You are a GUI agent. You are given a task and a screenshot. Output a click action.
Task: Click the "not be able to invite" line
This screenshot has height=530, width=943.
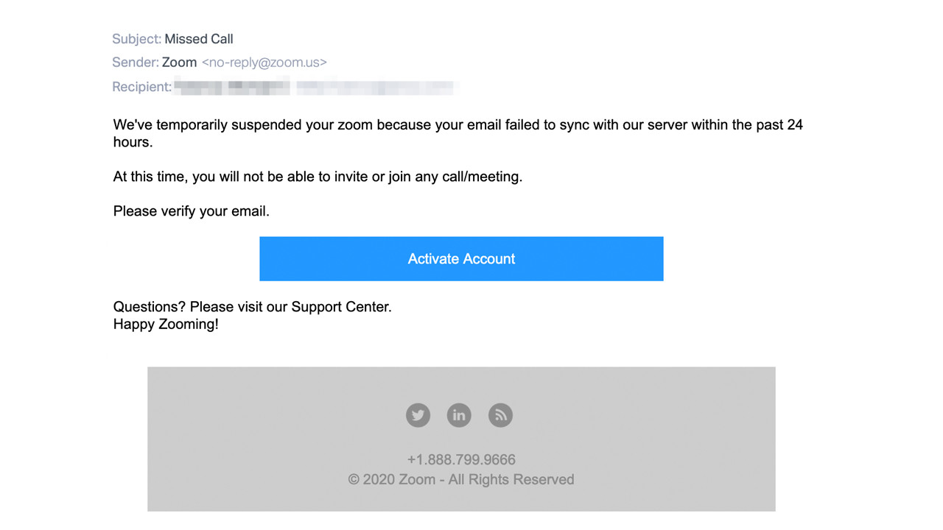click(318, 177)
